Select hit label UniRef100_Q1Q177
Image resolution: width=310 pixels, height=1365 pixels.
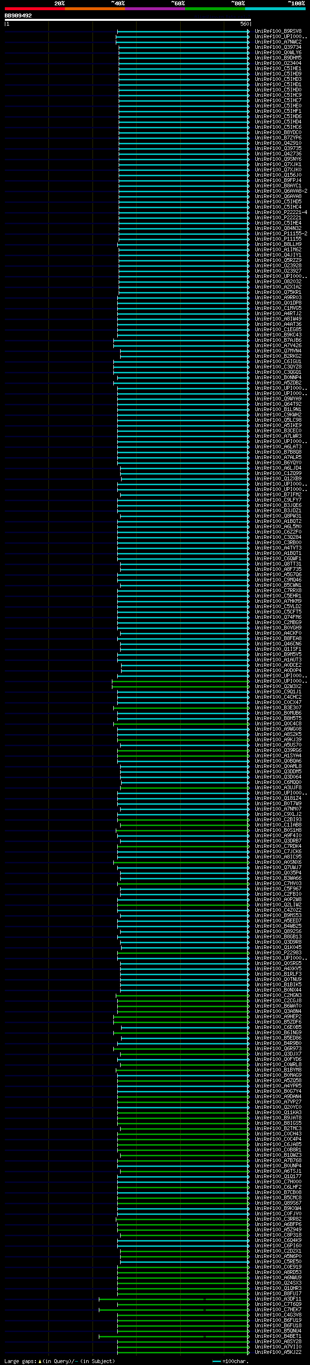click(x=278, y=1176)
